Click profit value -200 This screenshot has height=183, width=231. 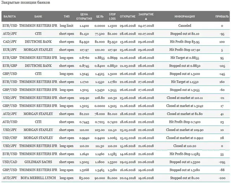point(222,178)
